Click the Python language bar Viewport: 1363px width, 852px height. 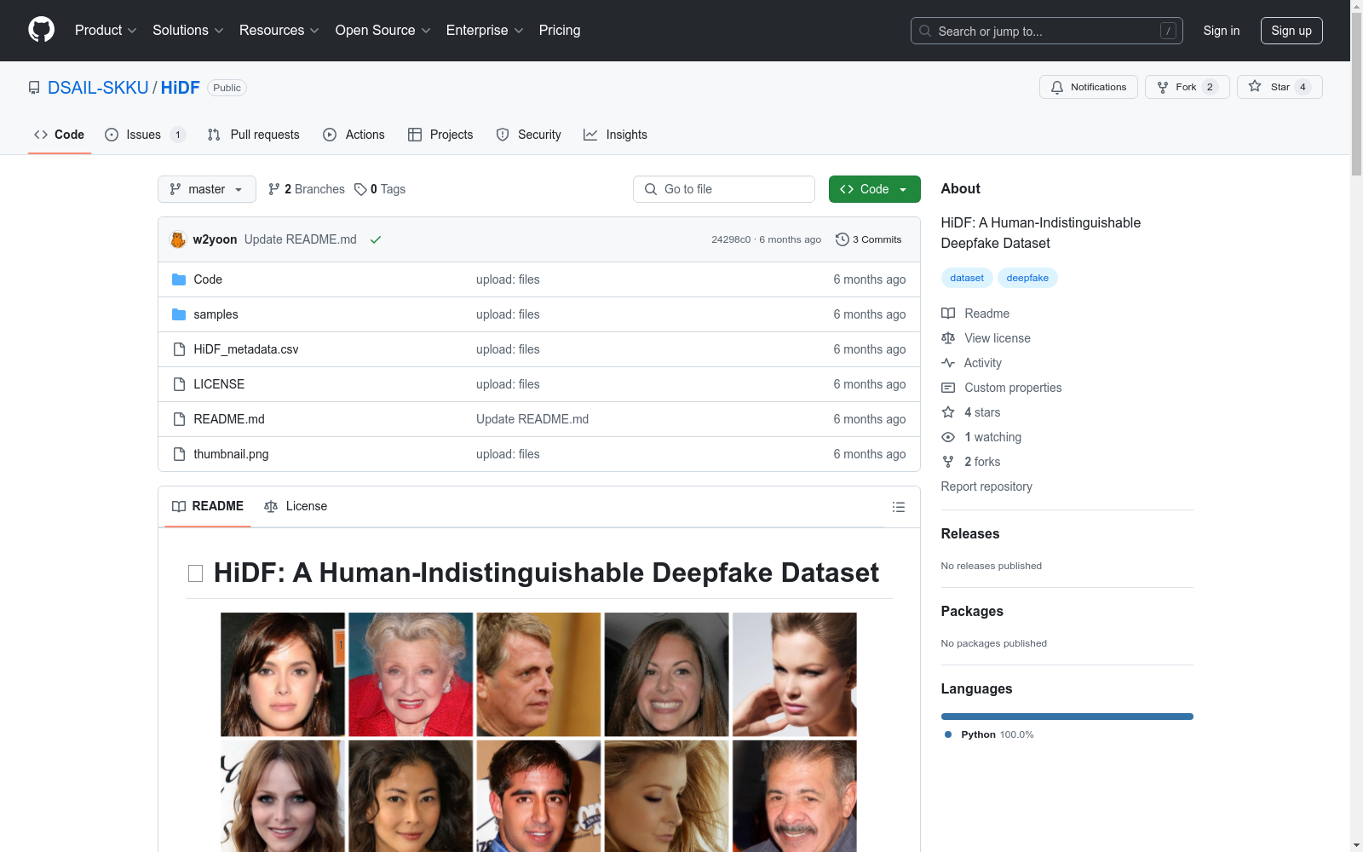1067,717
